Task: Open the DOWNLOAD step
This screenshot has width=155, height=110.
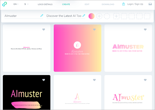Action: coord(108,4)
